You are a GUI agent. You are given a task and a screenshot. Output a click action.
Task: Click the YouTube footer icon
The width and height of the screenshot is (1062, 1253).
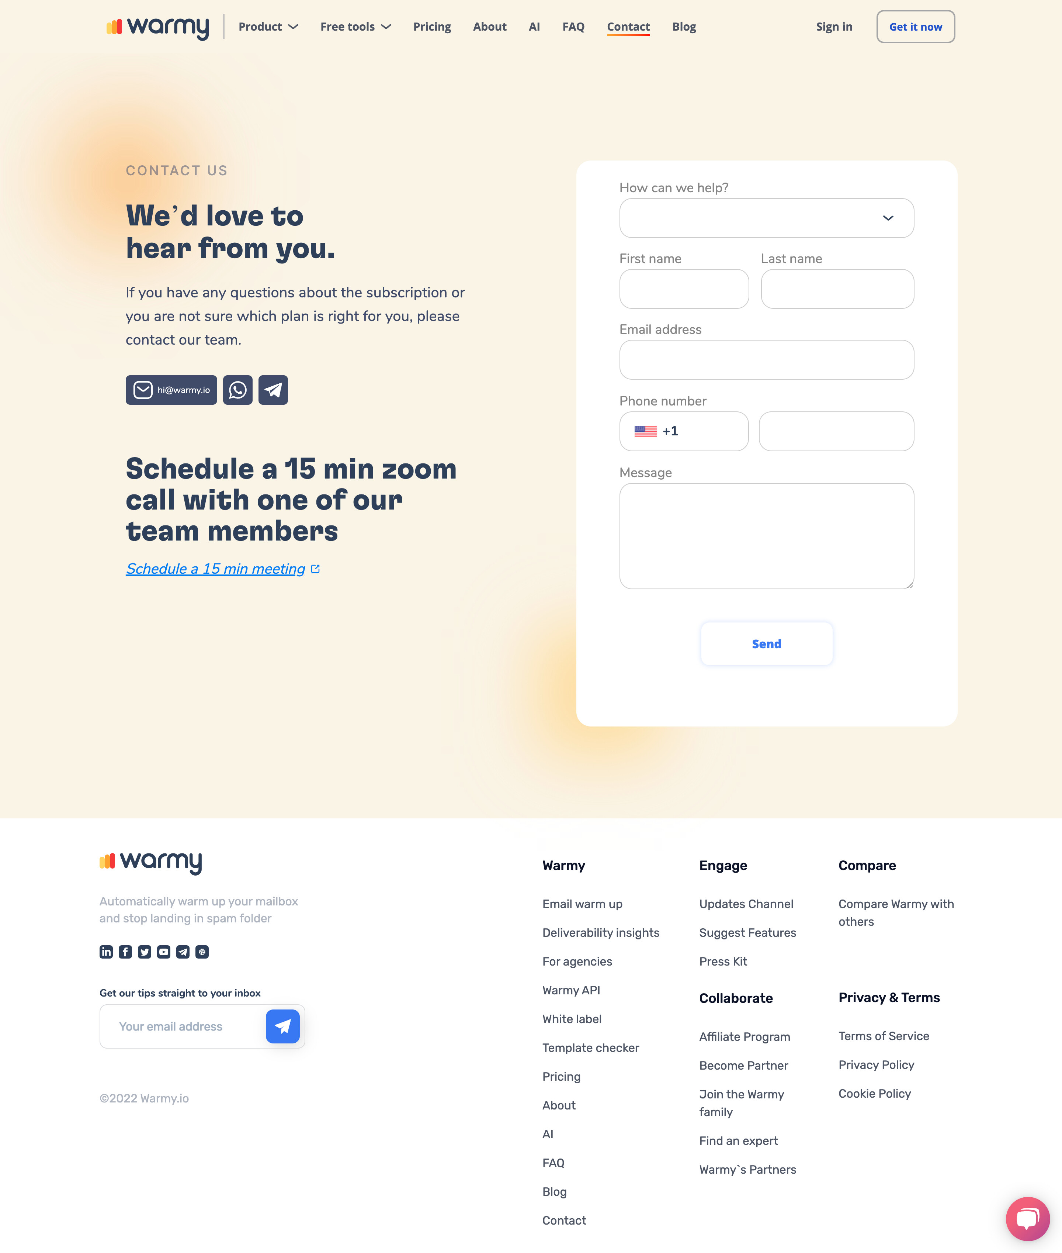[163, 952]
